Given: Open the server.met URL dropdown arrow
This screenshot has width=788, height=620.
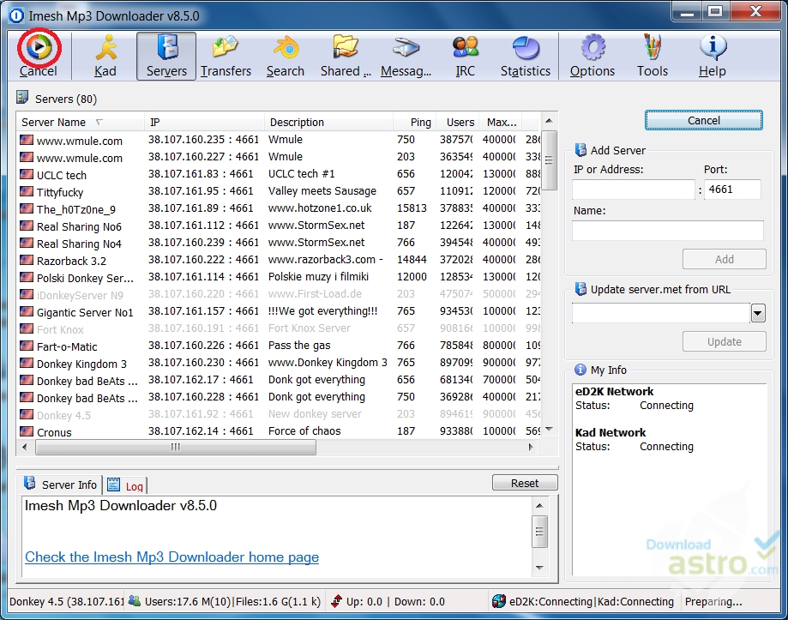Looking at the screenshot, I should [758, 314].
